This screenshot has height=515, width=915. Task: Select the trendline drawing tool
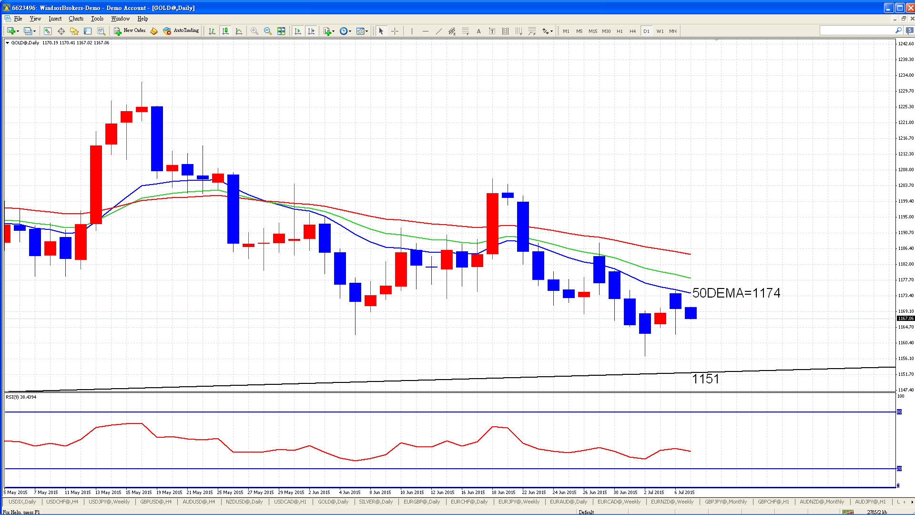pos(438,31)
